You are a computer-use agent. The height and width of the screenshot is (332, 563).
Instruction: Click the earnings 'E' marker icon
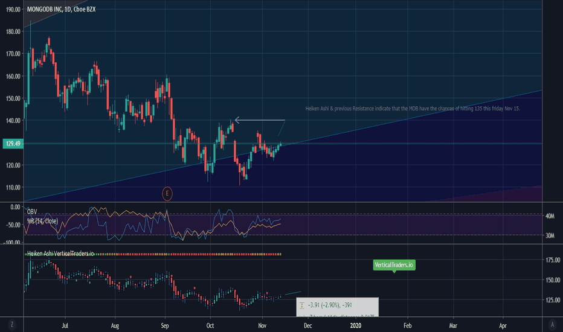coord(167,193)
